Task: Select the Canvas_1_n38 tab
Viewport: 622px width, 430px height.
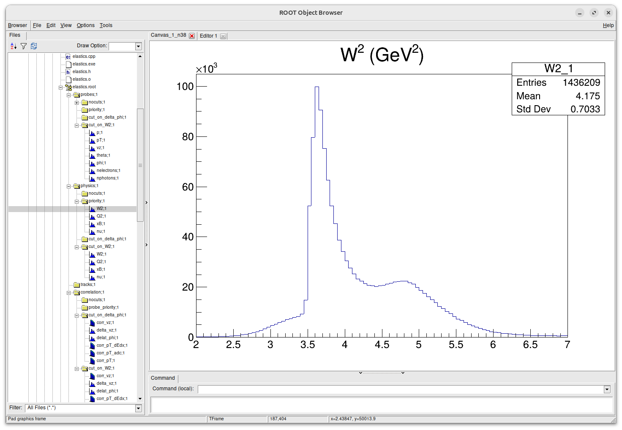Action: [168, 35]
